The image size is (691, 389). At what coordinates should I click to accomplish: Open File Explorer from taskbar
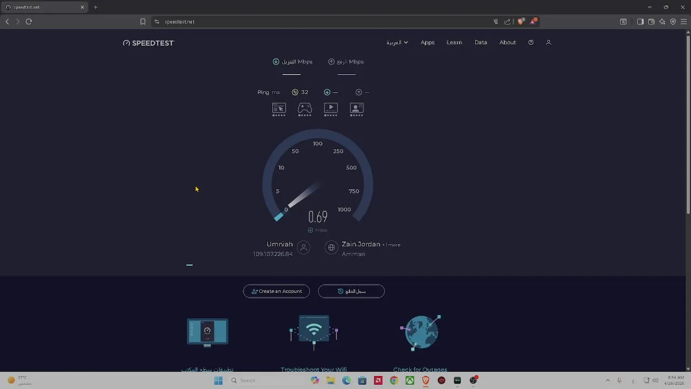click(330, 380)
